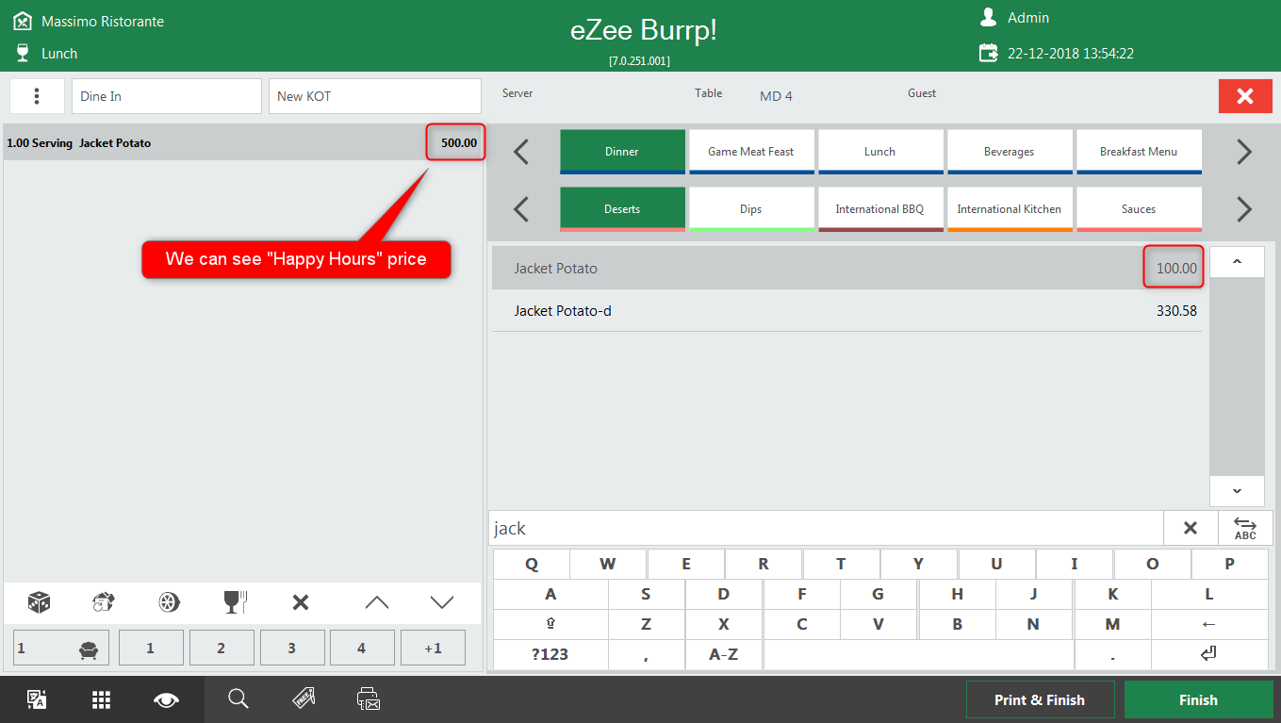The image size is (1281, 723).
Task: Select Jacket Potato-d item at 330.58
Action: click(846, 310)
